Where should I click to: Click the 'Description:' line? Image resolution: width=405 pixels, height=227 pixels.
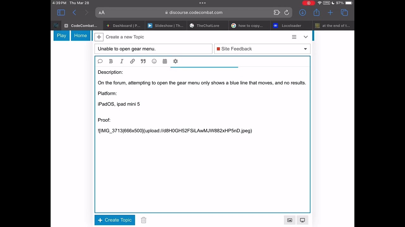110,72
